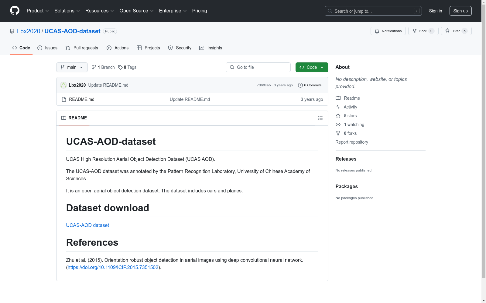486x303 pixels.
Task: Star the UCAS-AOD-dataset repository
Action: [x=456, y=31]
